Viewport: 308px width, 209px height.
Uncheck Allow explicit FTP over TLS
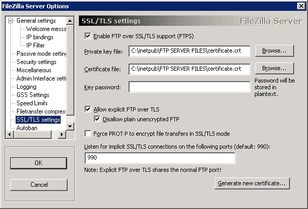coord(88,109)
